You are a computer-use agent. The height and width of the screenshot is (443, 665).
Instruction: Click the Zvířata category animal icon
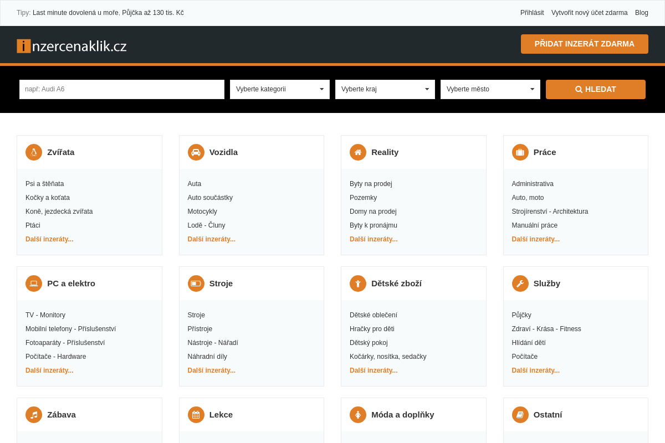[34, 152]
